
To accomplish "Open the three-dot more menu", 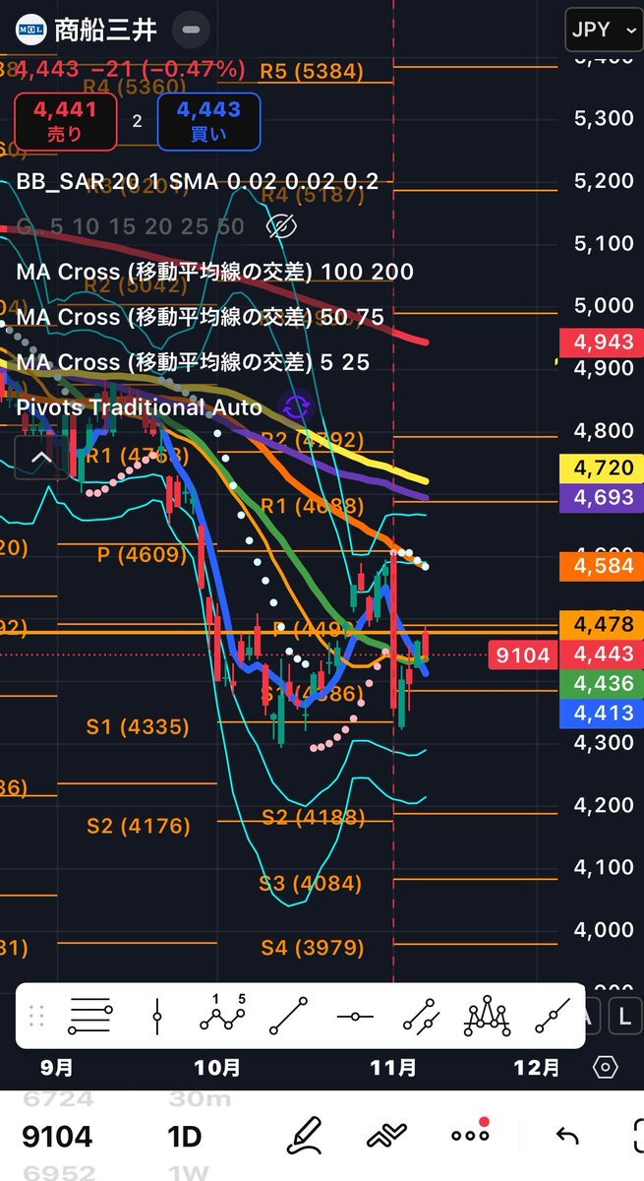I will (x=470, y=1136).
